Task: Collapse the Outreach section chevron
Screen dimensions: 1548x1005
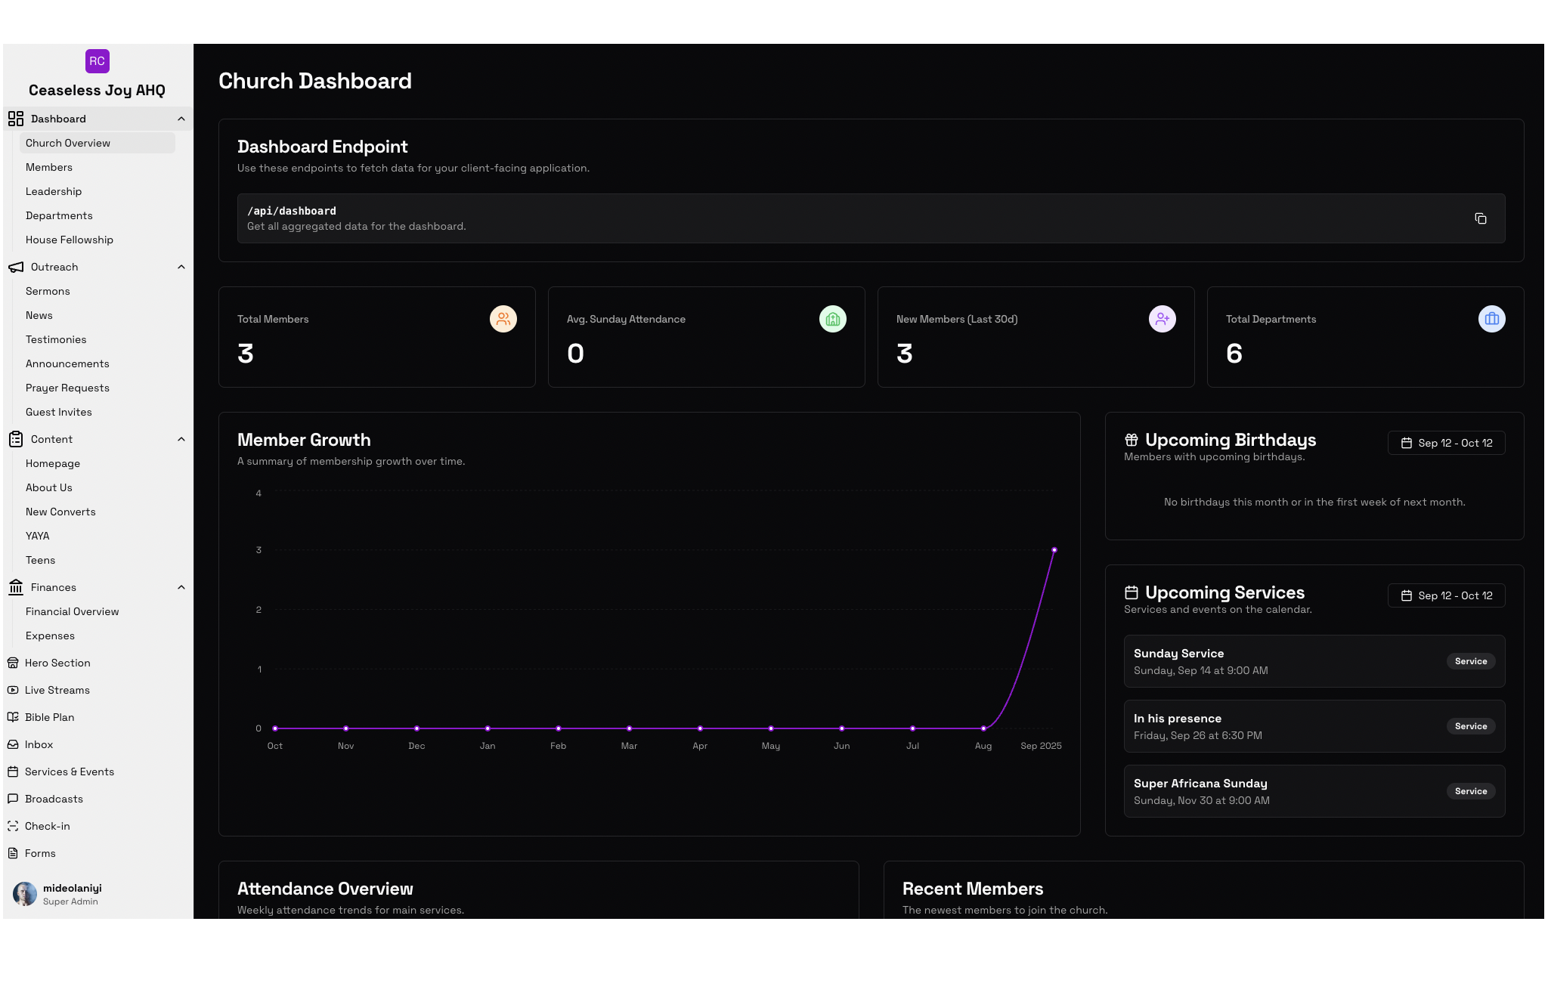Action: pyautogui.click(x=181, y=267)
